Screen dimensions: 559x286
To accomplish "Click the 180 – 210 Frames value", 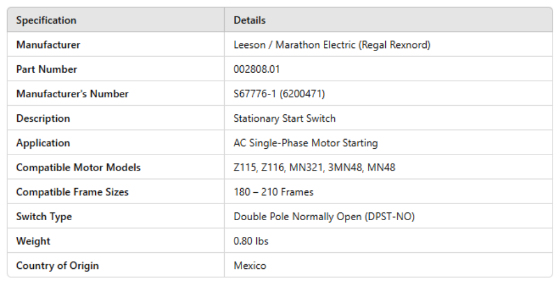I will [x=273, y=192].
